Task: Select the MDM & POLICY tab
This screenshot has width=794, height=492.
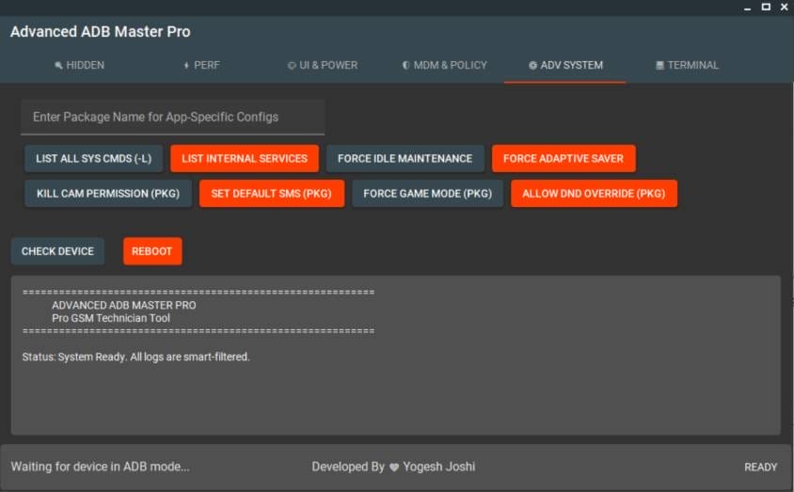Action: (444, 65)
